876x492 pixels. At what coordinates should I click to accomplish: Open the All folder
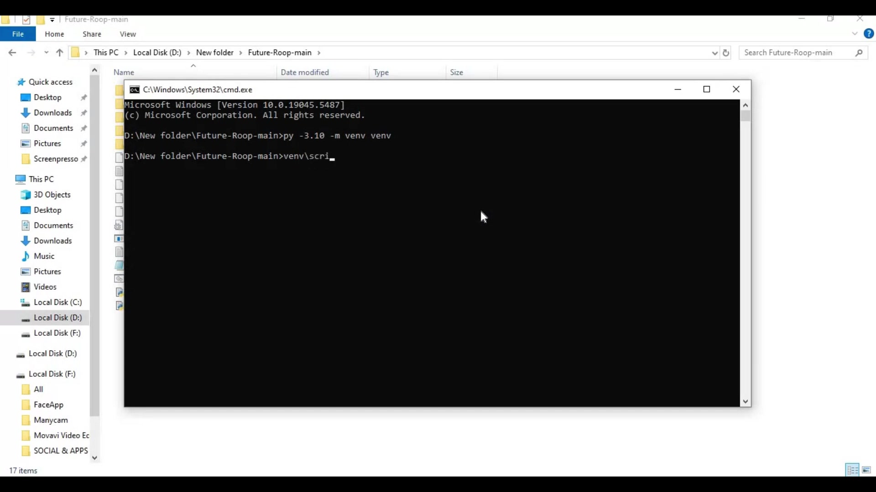tap(39, 390)
